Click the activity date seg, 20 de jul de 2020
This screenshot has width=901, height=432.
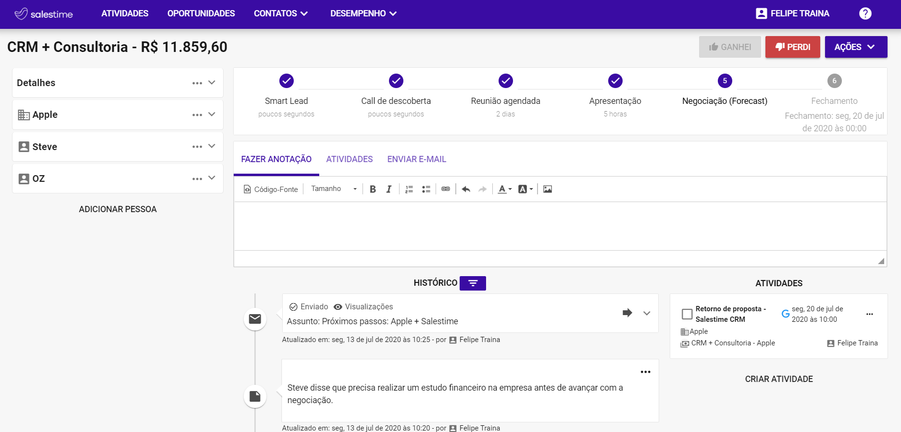817,314
